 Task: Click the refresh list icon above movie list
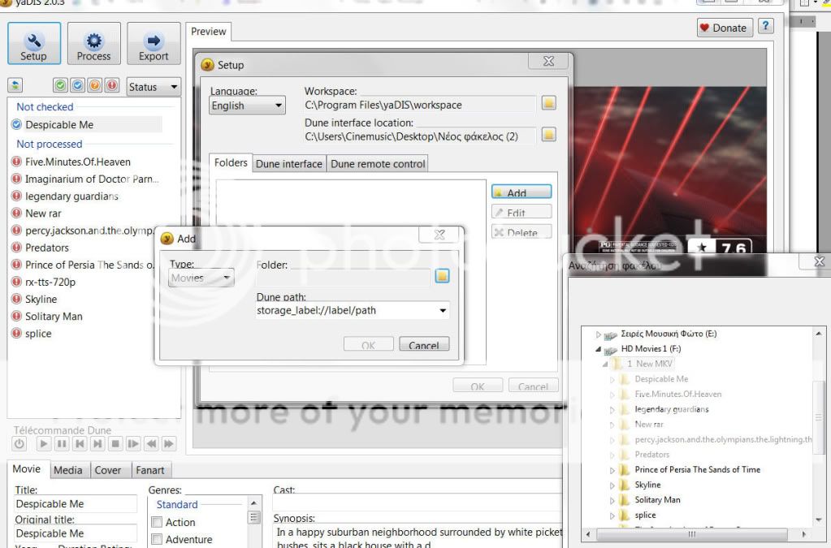coord(15,86)
